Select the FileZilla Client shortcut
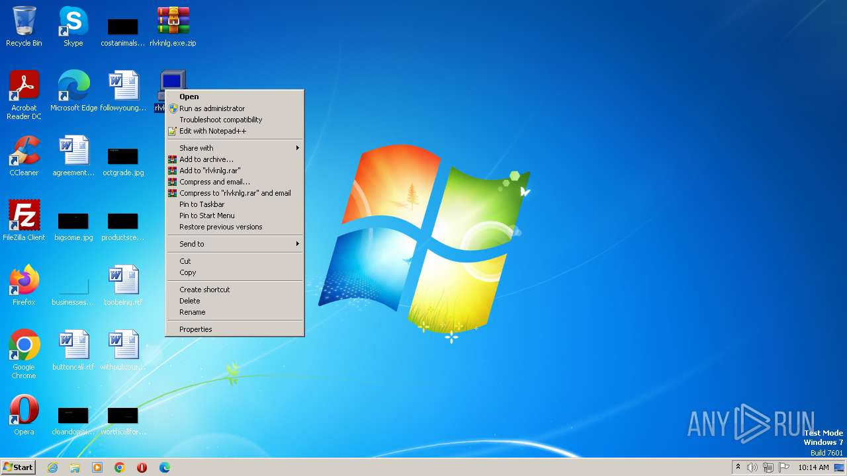 coord(24,221)
